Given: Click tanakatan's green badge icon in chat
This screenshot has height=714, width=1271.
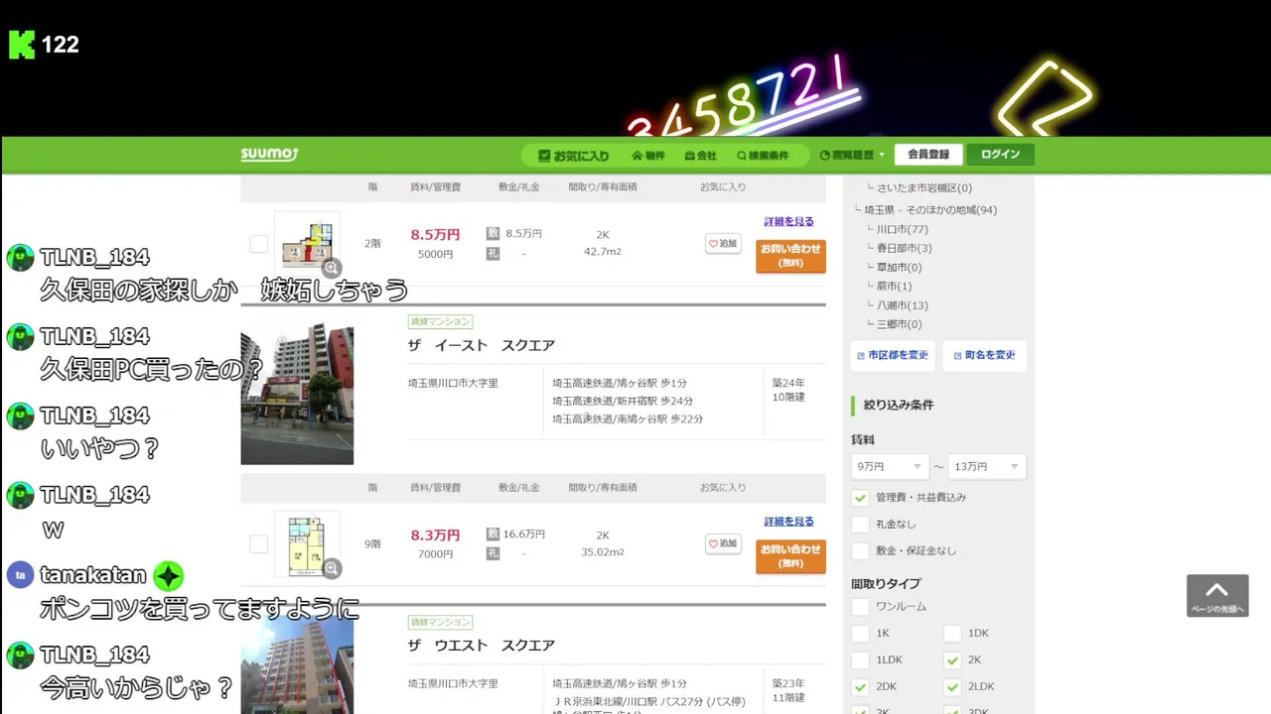Looking at the screenshot, I should click(169, 576).
